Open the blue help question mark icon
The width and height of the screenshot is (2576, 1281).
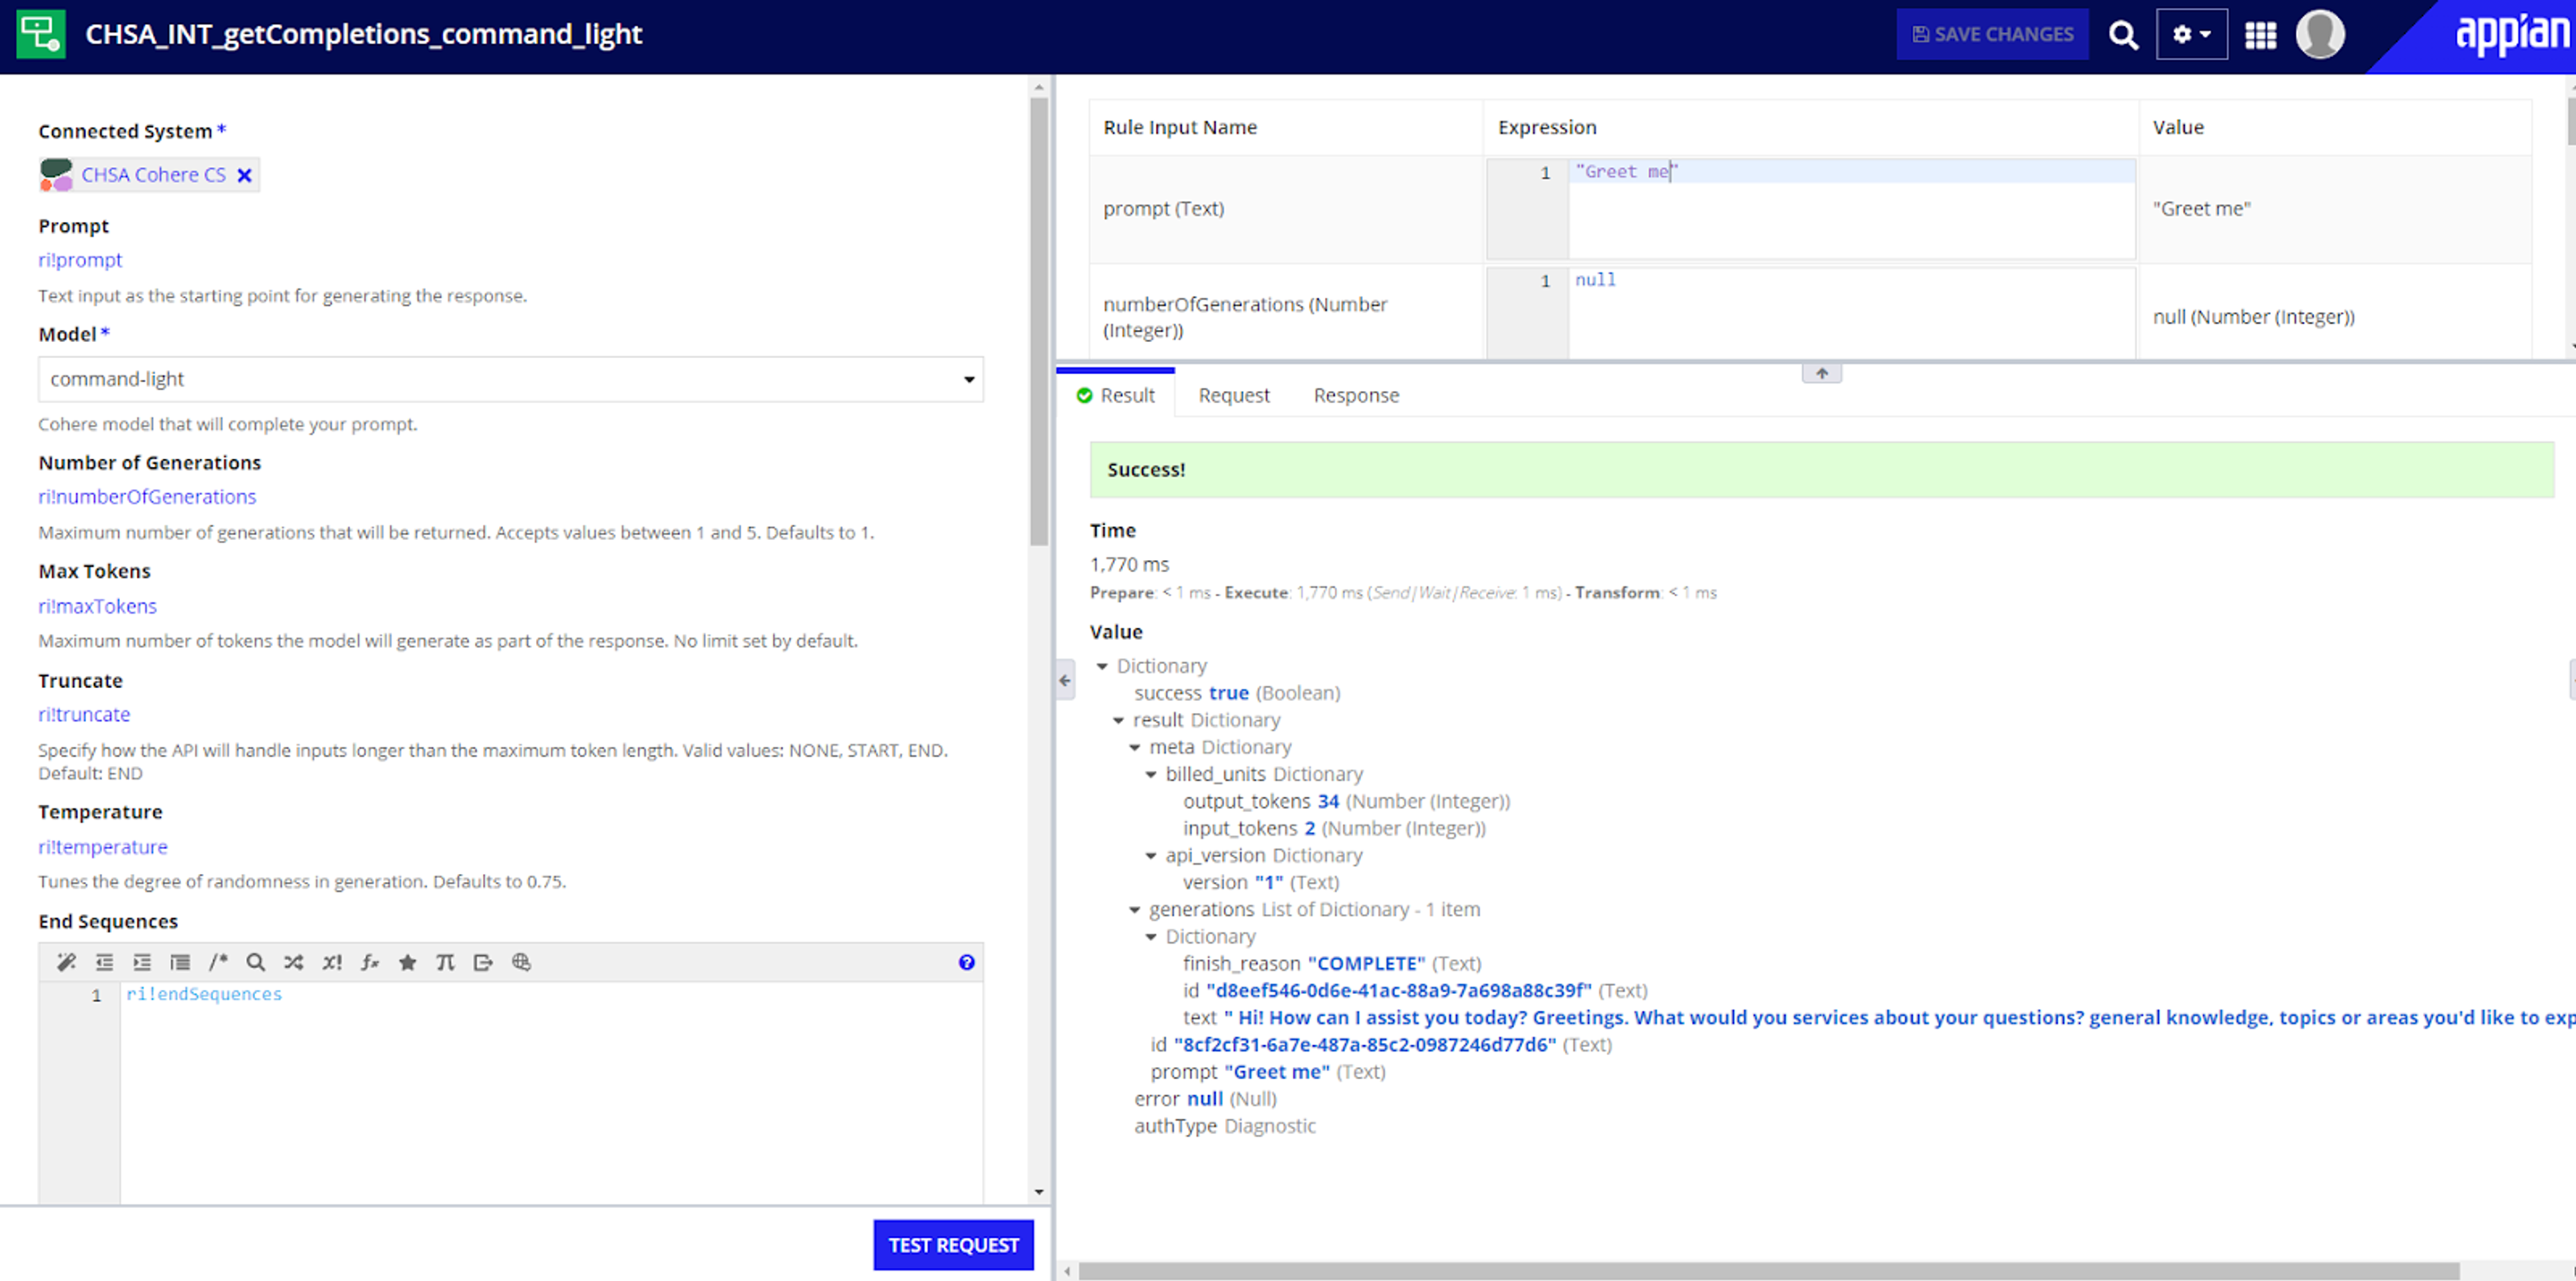click(966, 962)
